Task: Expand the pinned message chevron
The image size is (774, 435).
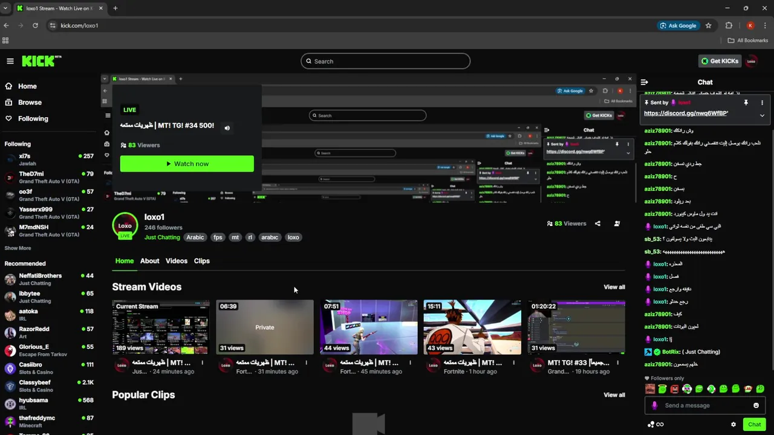Action: 762,115
